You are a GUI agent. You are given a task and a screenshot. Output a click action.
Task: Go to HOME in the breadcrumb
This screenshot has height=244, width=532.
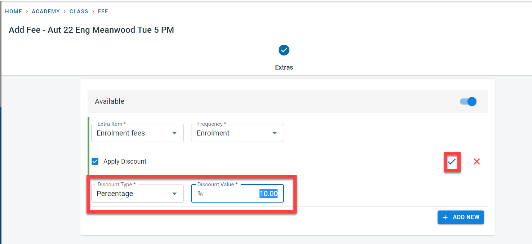[x=14, y=12]
